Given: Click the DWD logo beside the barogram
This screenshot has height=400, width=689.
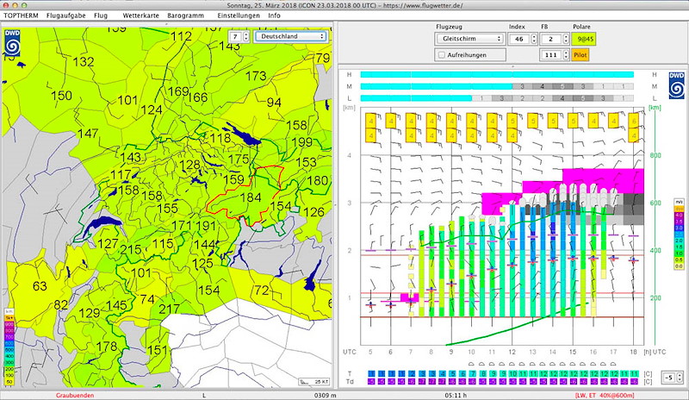Looking at the screenshot, I should point(676,87).
